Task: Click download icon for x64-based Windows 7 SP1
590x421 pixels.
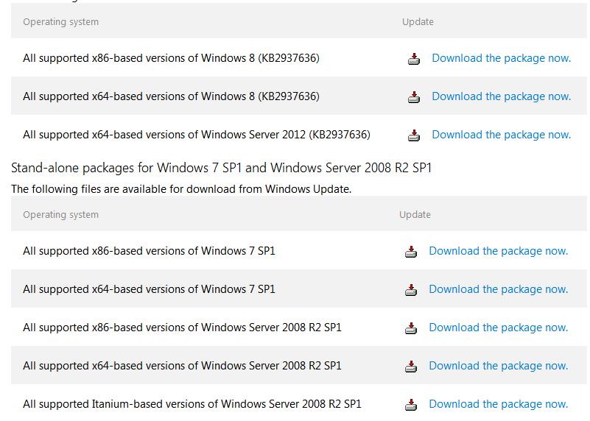Action: coord(411,290)
